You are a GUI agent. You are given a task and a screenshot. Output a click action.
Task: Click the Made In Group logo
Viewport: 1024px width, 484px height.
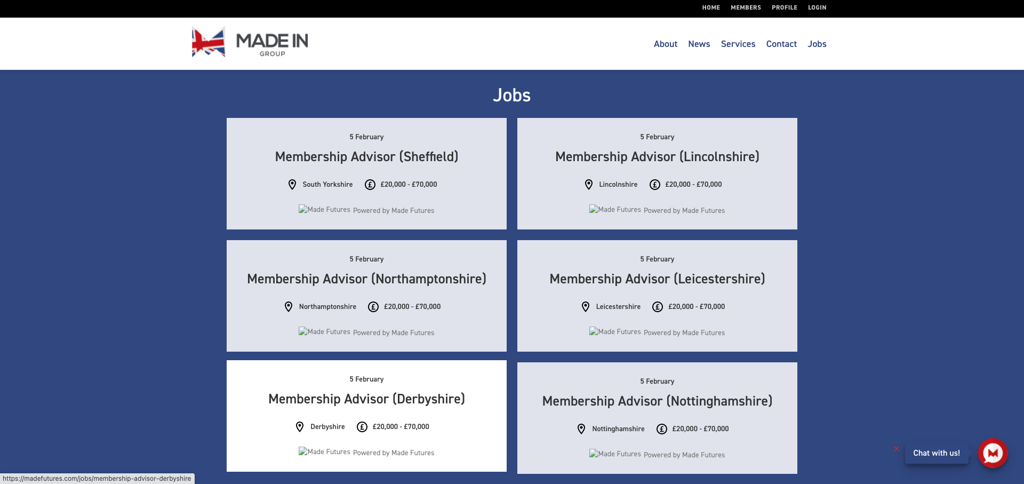click(x=250, y=42)
